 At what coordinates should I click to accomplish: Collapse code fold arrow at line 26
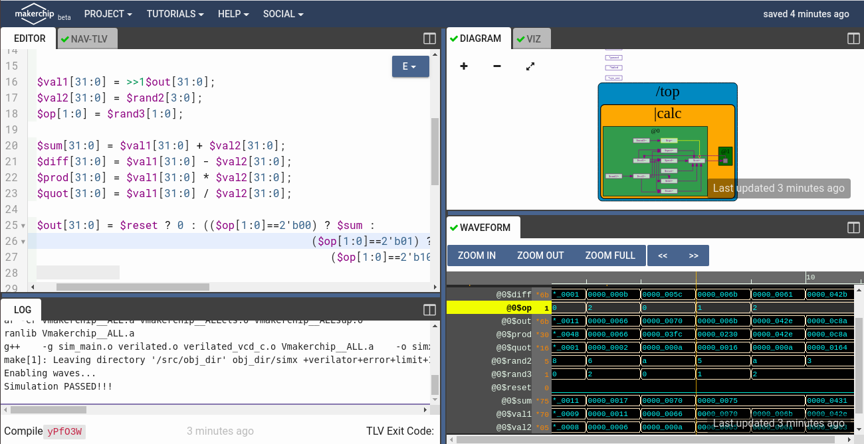pyautogui.click(x=24, y=242)
